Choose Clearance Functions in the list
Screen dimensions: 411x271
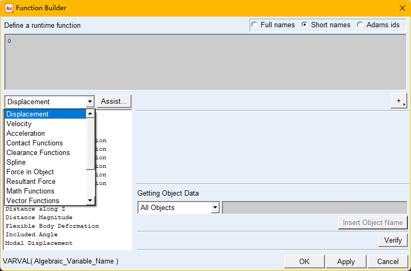[x=45, y=152]
